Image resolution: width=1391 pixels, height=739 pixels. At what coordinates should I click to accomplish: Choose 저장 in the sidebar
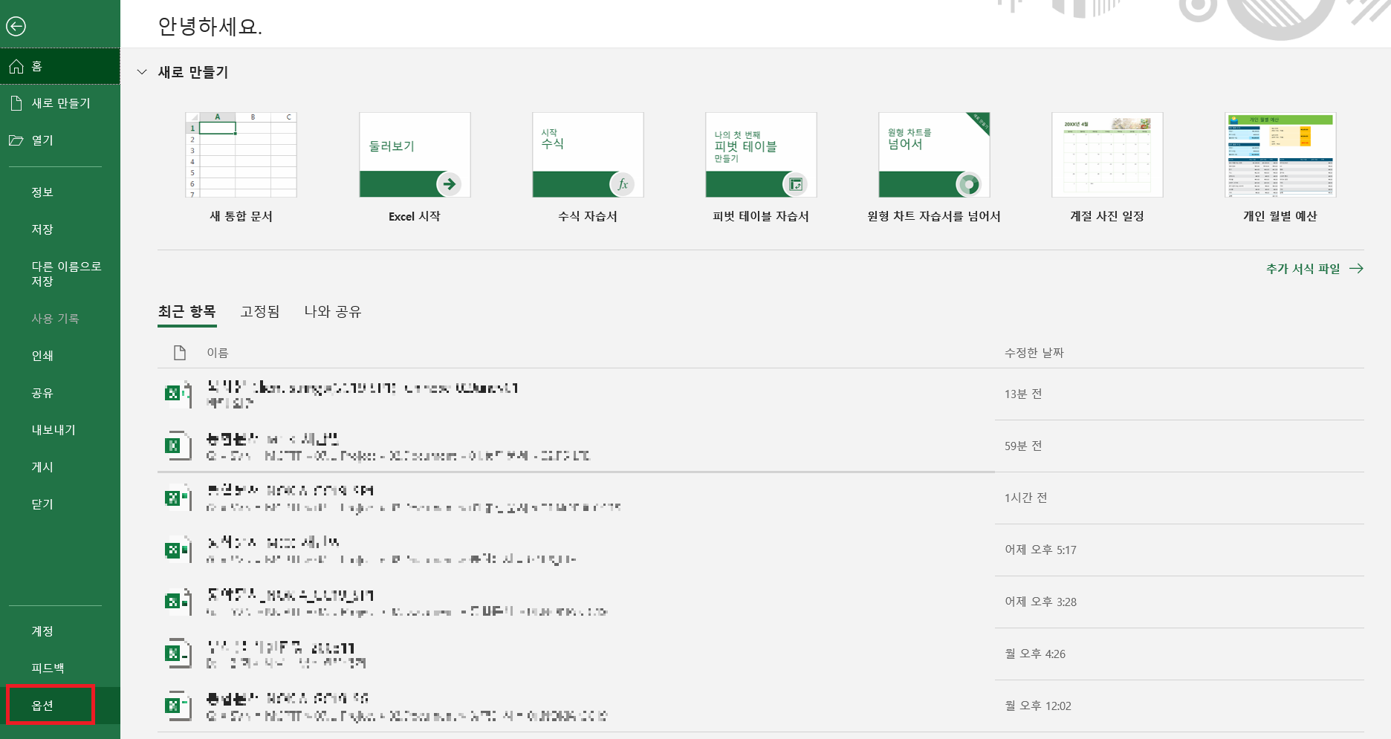(x=60, y=229)
